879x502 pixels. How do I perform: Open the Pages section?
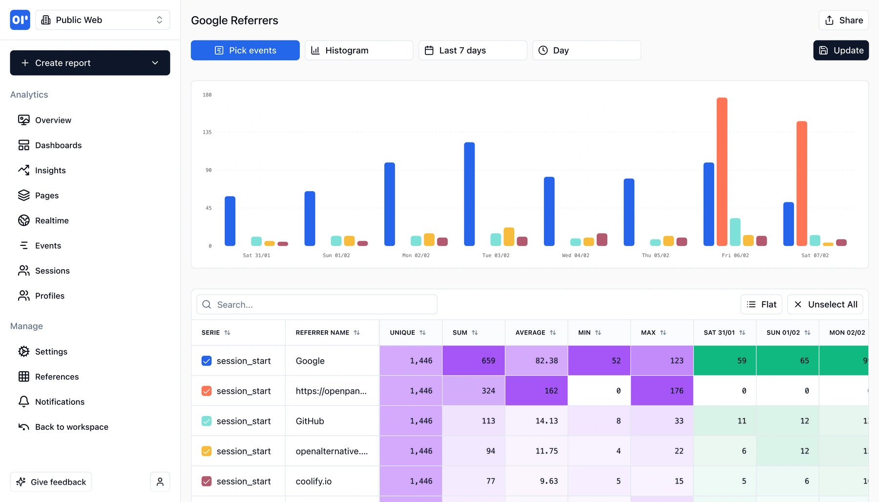pyautogui.click(x=46, y=195)
